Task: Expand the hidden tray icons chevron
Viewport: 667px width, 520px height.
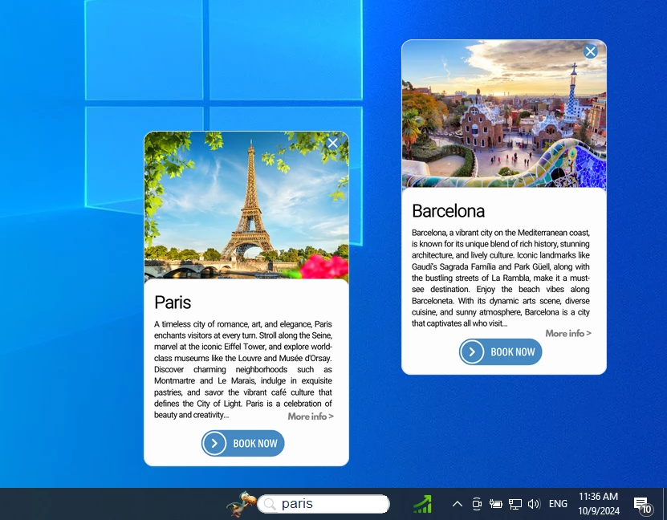Action: (457, 504)
